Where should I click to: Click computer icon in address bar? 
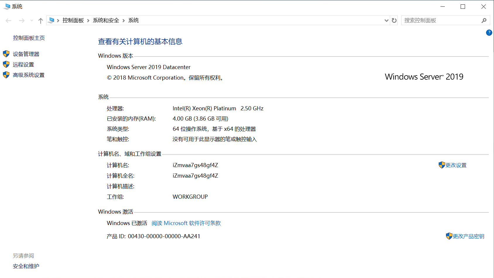pos(51,20)
